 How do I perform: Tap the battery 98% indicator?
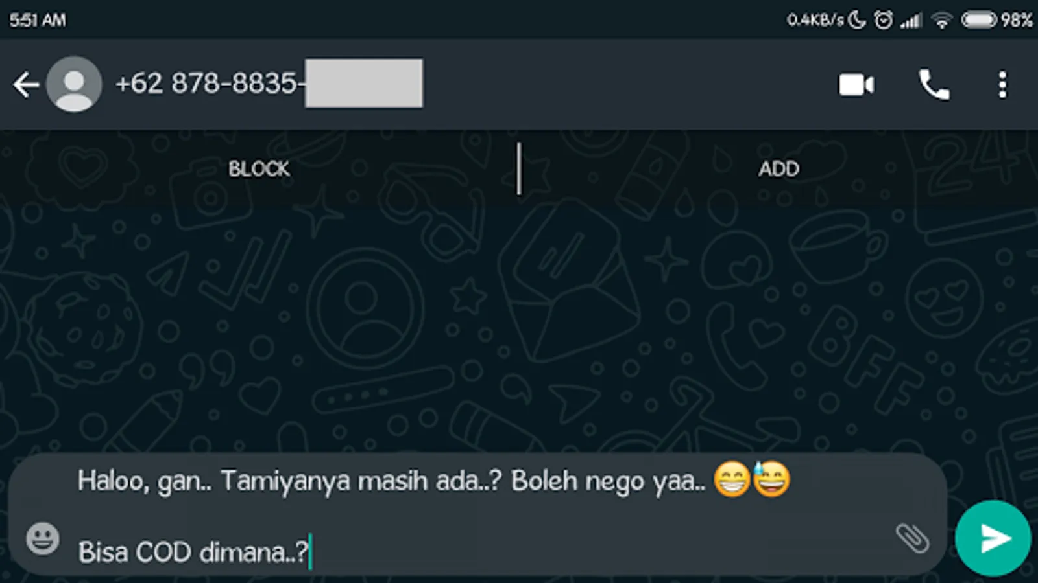996,20
